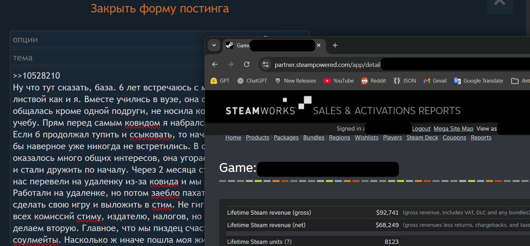Open the Wishlists navigation link
The width and height of the screenshot is (530, 246).
367,137
